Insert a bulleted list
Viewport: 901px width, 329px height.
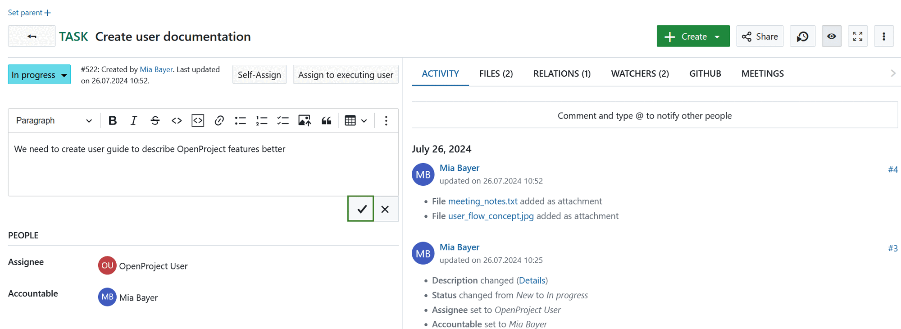[240, 121]
